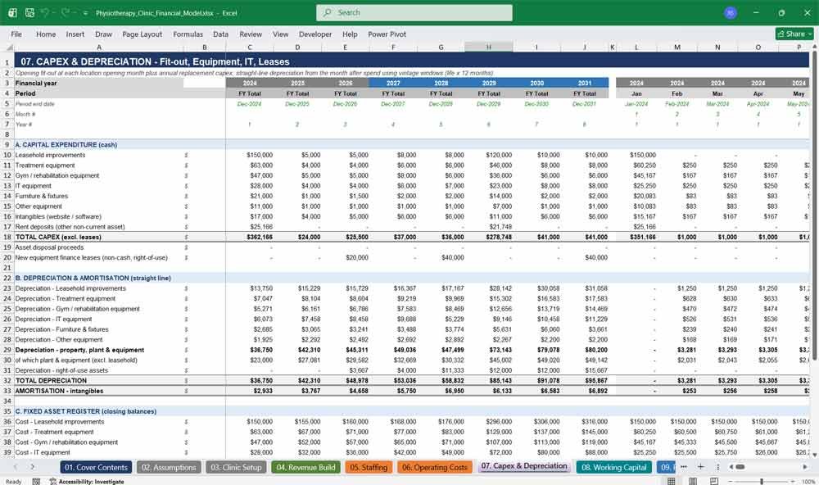Open the user account avatar

click(x=731, y=12)
